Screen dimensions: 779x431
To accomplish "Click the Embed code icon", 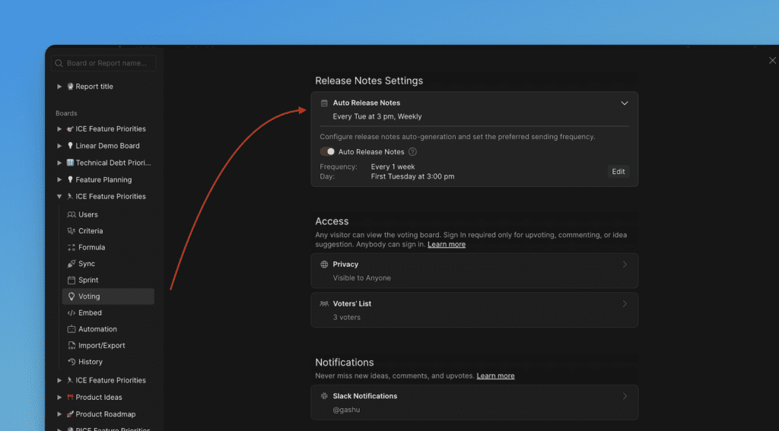I will click(x=72, y=313).
